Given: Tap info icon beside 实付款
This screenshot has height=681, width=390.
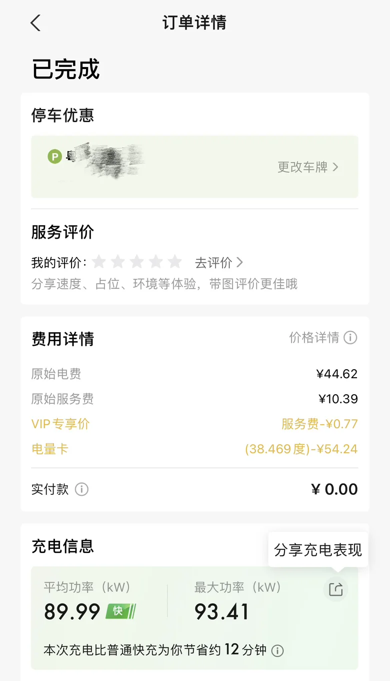Looking at the screenshot, I should tap(81, 489).
